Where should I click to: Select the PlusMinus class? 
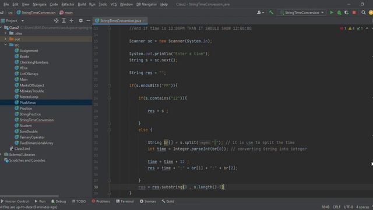click(x=27, y=103)
